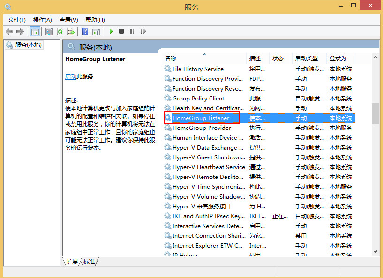Screen dimensions: 383x278
Task: Open Properties via the toolbar icon
Action: pos(49,31)
